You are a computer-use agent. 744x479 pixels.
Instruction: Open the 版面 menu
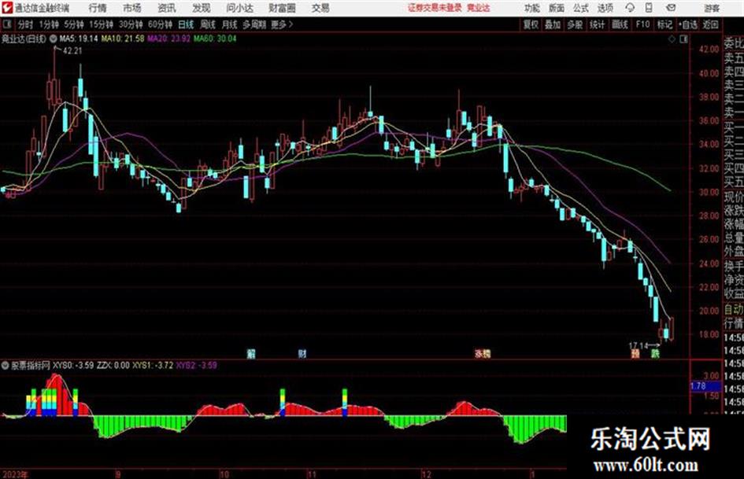[x=557, y=8]
